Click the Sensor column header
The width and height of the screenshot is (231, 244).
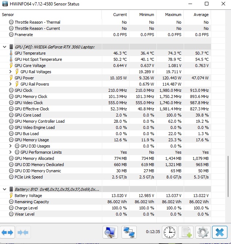point(51,15)
